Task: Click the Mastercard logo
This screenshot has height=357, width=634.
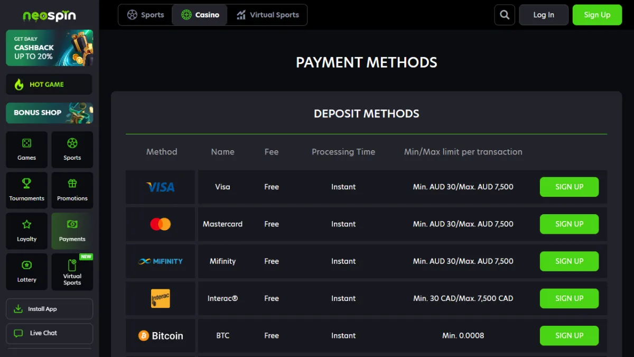Action: 161,224
